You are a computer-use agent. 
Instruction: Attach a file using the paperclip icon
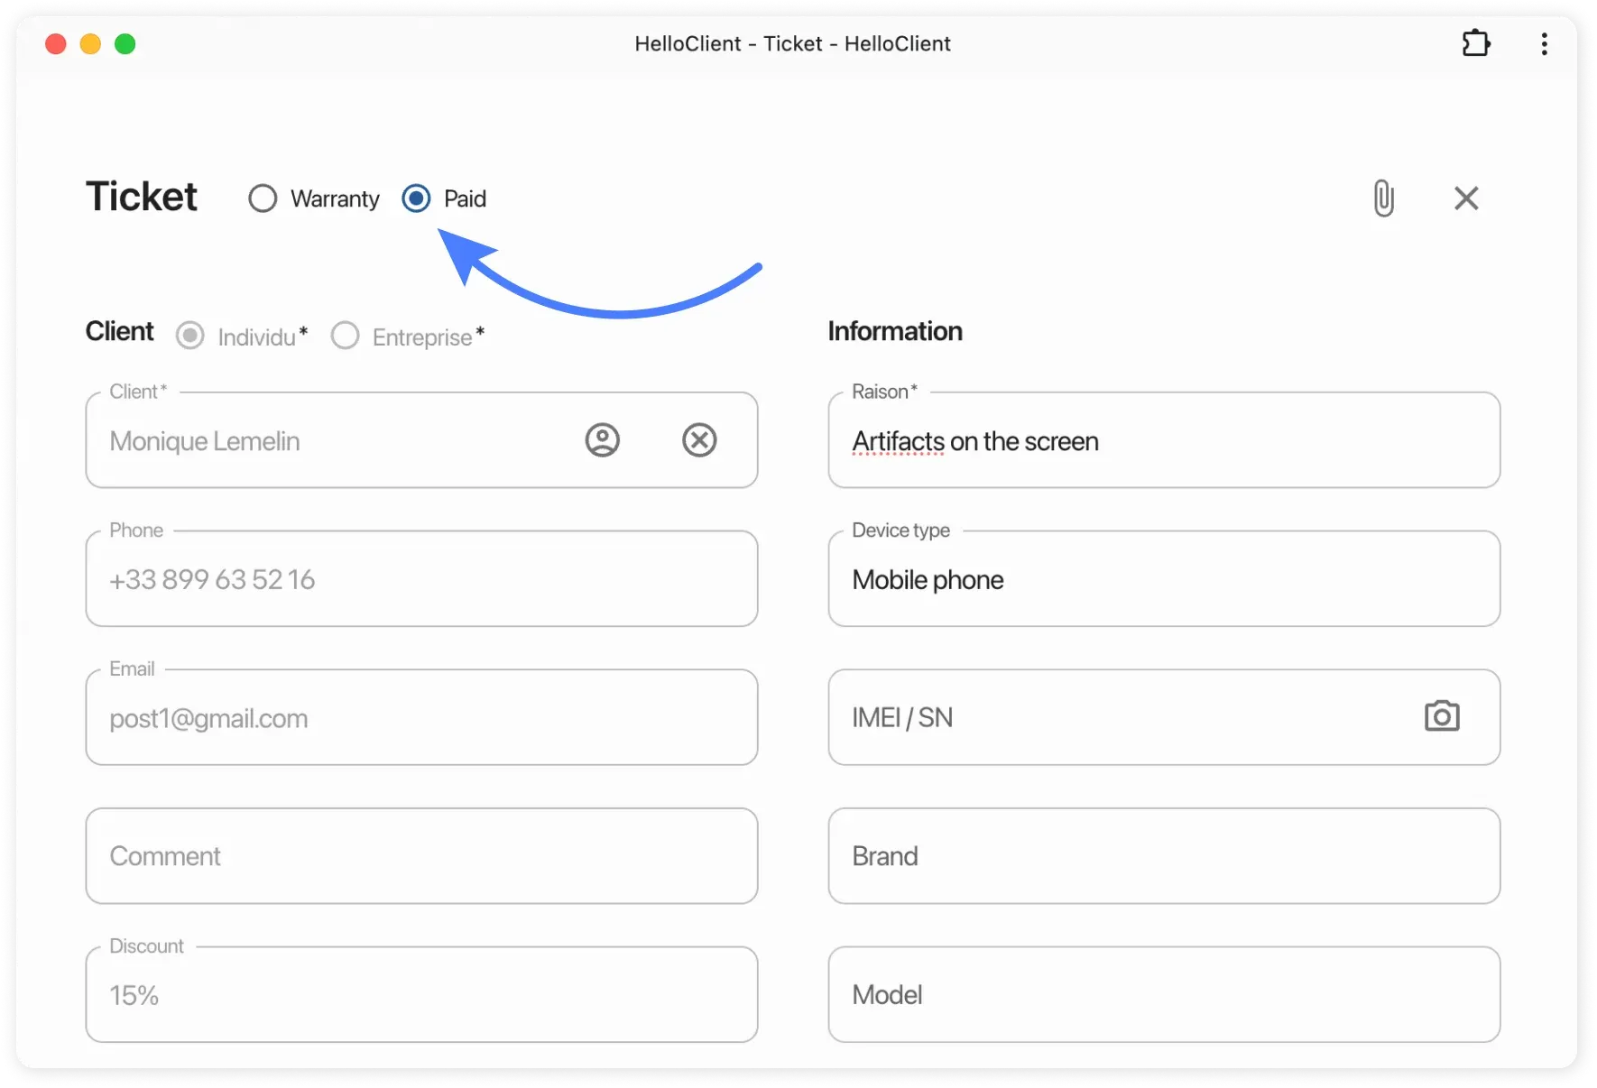click(1383, 198)
